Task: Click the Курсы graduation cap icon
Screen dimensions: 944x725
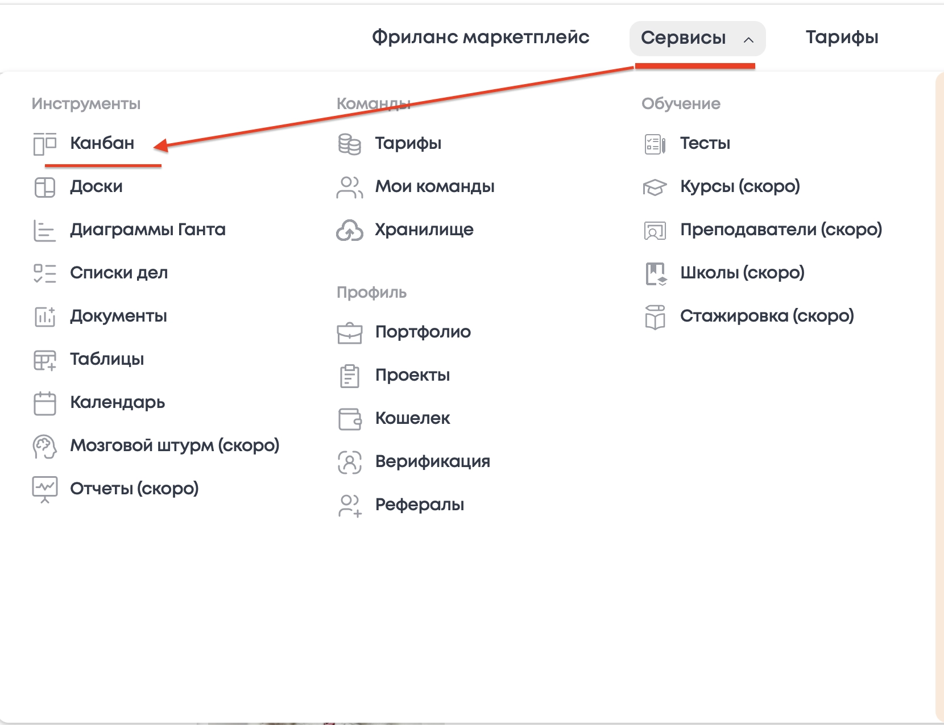Action: click(655, 187)
